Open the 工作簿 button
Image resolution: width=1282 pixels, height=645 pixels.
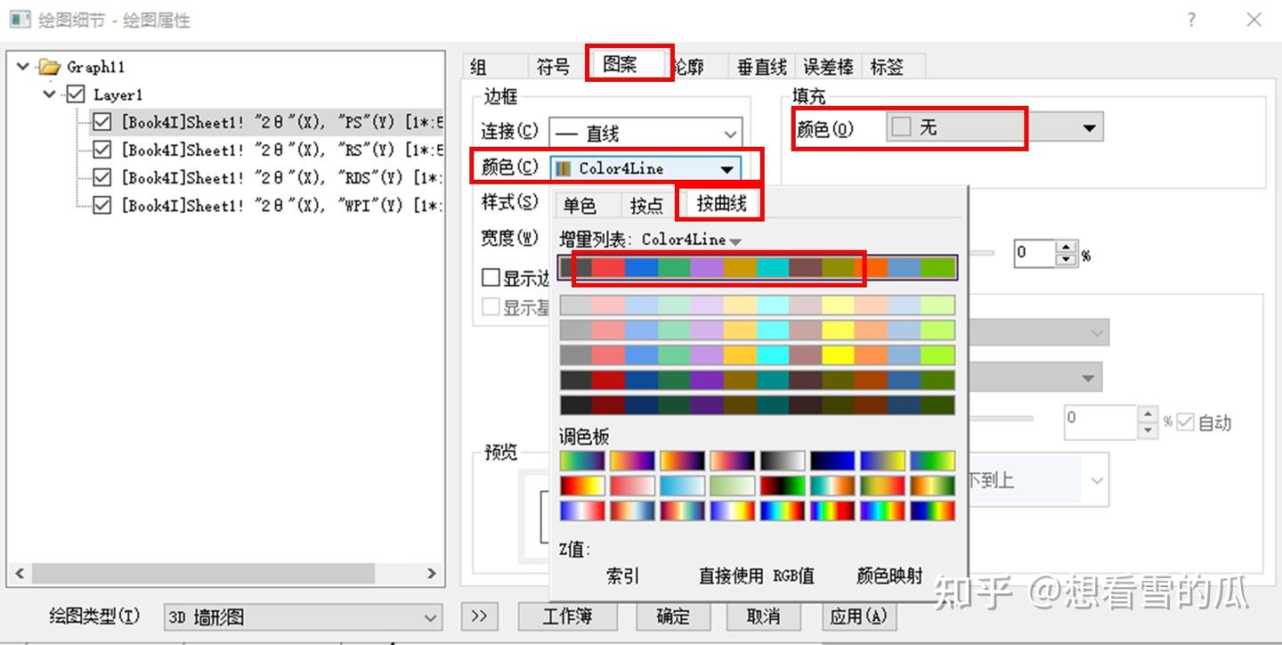(567, 616)
